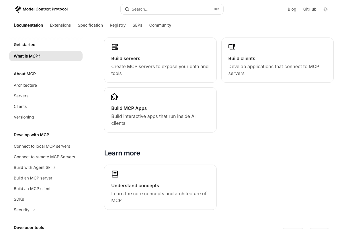Click 'Learn the core concepts and architecture' text
The width and height of the screenshot is (344, 229).
point(156,194)
